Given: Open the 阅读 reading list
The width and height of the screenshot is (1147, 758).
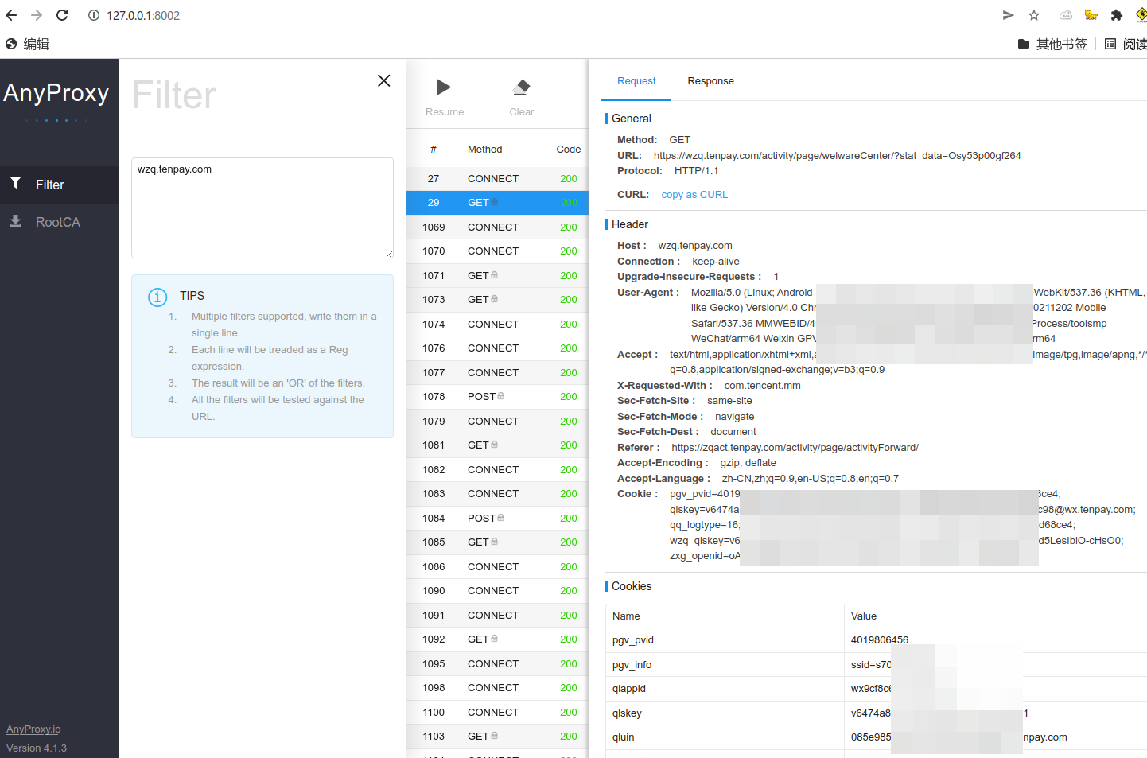Looking at the screenshot, I should click(x=1126, y=44).
